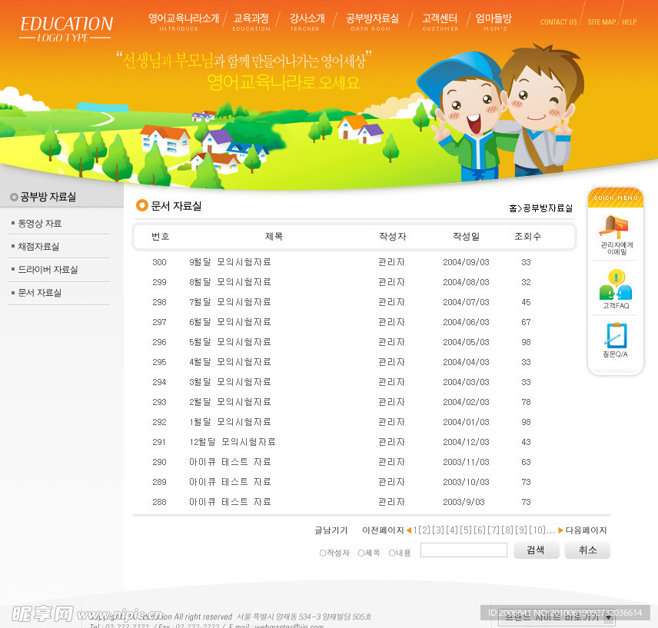Open 채점자료실 in the sidebar
Image resolution: width=658 pixels, height=628 pixels.
pos(38,247)
